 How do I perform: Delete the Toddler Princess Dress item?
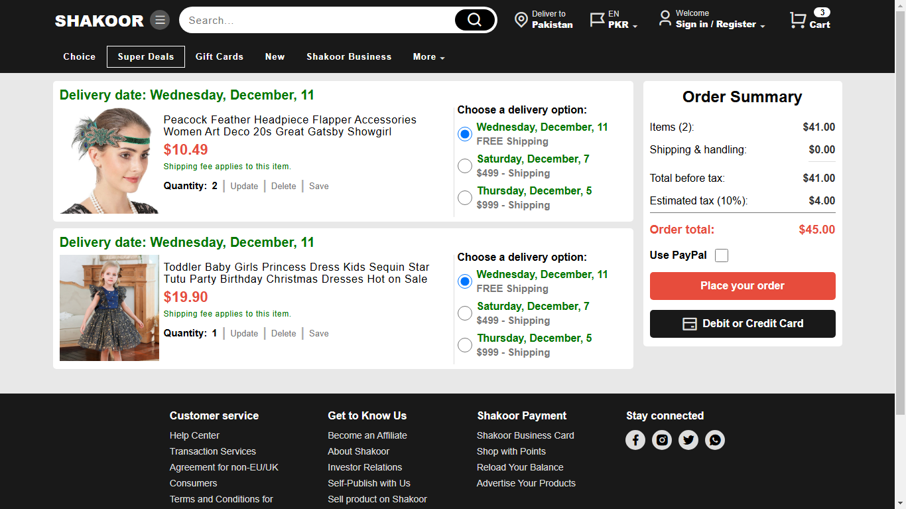284,334
